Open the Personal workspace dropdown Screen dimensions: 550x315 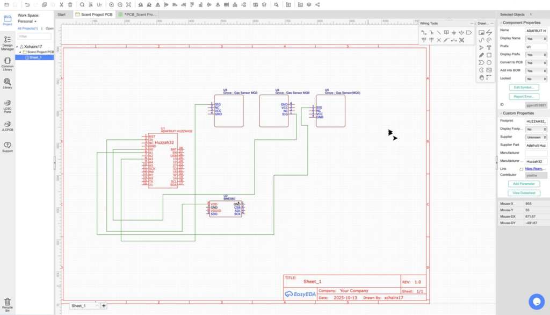[27, 22]
